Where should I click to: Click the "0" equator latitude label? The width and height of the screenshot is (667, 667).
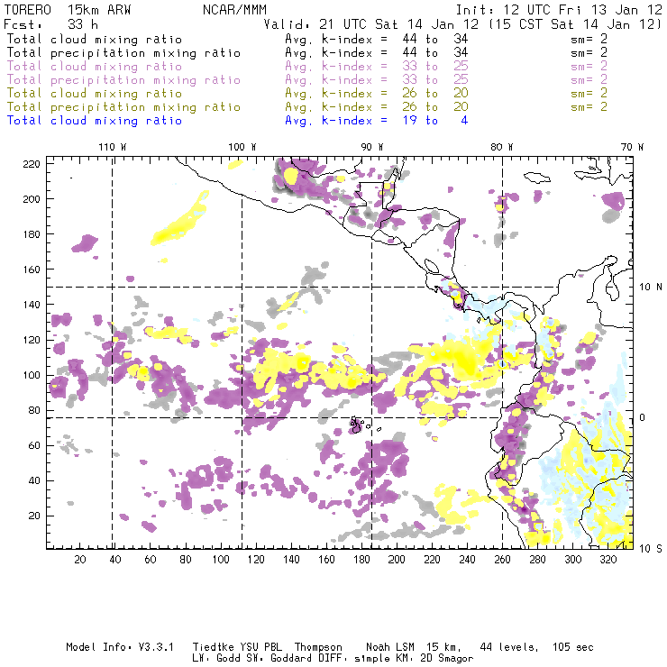coord(643,417)
